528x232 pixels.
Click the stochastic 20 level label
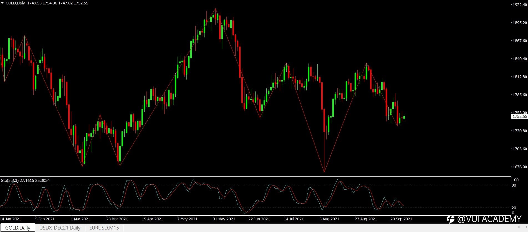pyautogui.click(x=514, y=208)
